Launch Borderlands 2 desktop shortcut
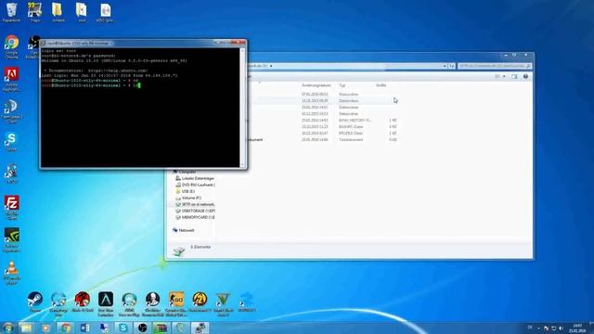Image resolution: width=594 pixels, height=334 pixels. [x=200, y=302]
